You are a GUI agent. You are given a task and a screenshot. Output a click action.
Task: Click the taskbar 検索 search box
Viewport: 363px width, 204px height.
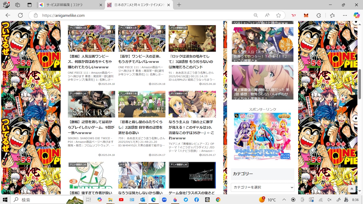(47, 200)
